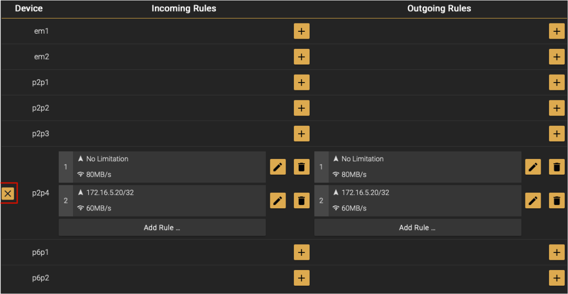This screenshot has width=568, height=294.
Task: Add outgoing rule for em1
Action: click(556, 31)
